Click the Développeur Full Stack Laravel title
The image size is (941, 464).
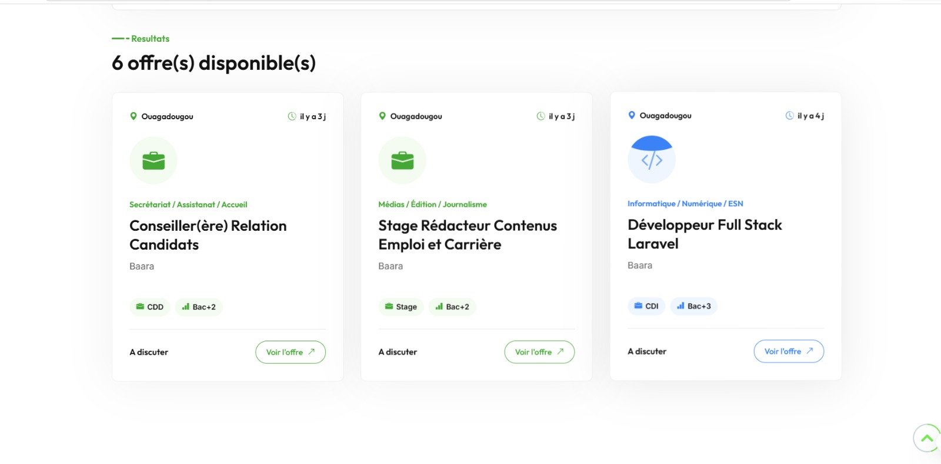click(705, 234)
